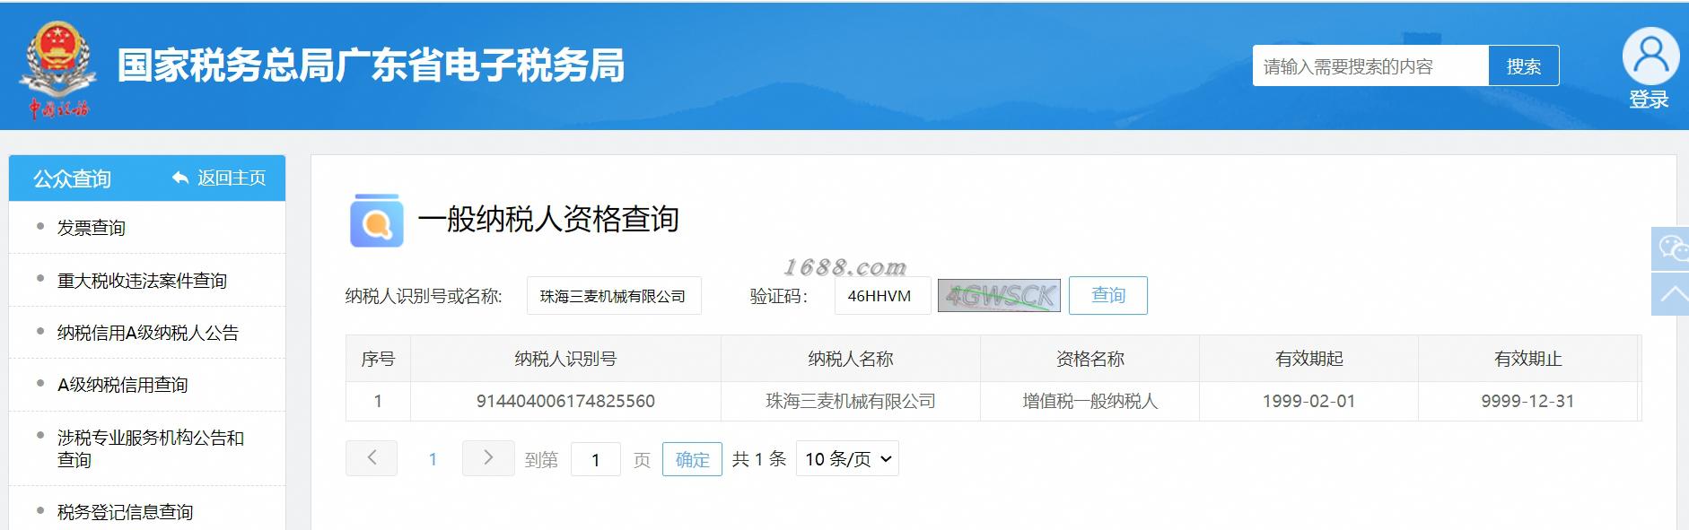Screen dimensions: 1689x530
Task: Open 发票查询 in the sidebar
Action: pos(92,228)
